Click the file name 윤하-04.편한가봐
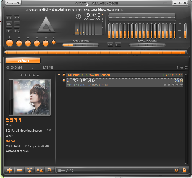 tap(17, 152)
